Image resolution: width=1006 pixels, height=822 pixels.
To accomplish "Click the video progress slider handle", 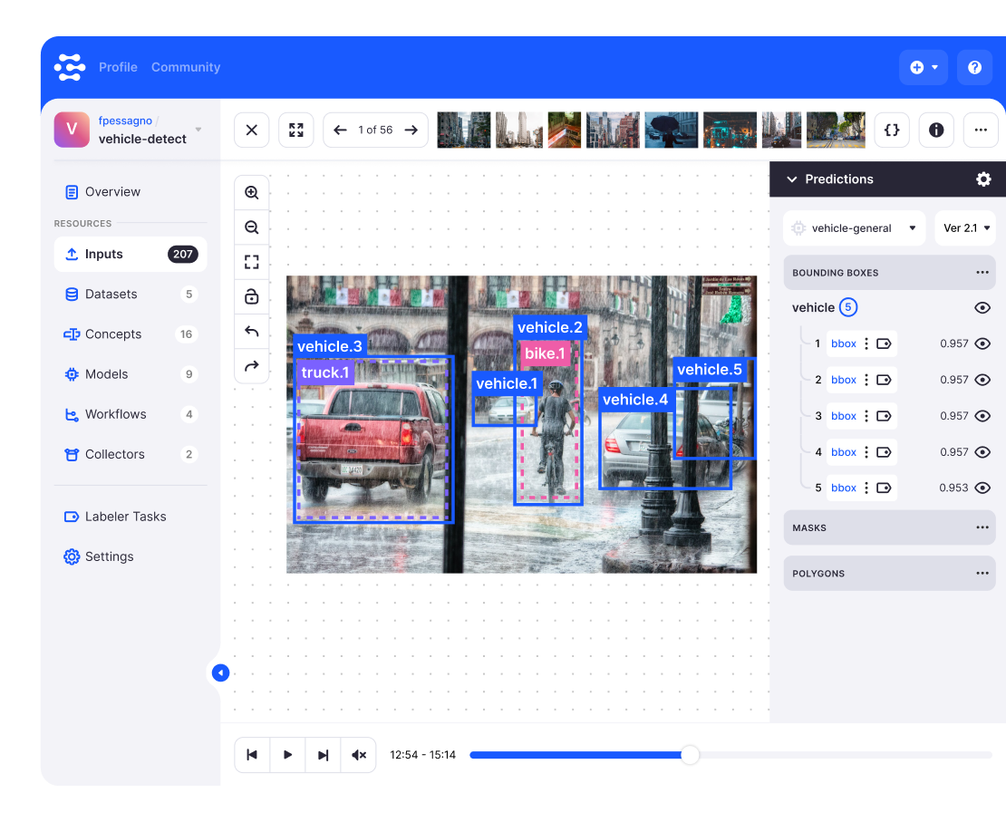I will click(x=690, y=755).
